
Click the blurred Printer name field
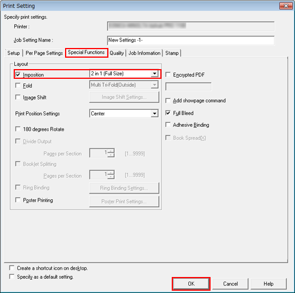(x=191, y=26)
